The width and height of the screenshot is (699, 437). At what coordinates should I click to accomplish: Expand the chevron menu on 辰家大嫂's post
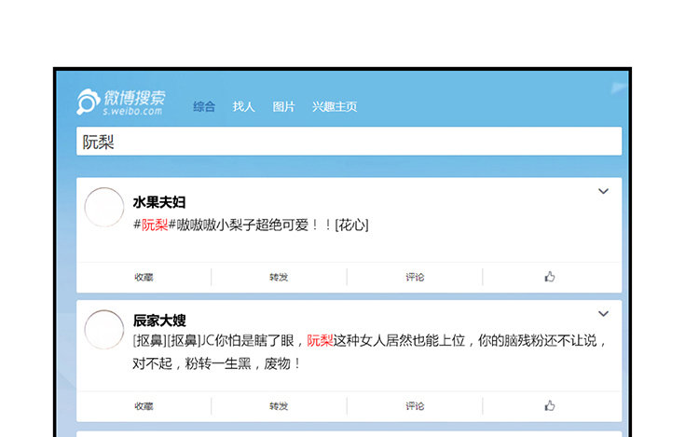pos(603,314)
